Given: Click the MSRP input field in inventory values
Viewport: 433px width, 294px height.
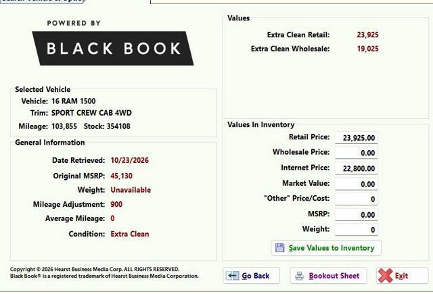Looking at the screenshot, I should [357, 214].
